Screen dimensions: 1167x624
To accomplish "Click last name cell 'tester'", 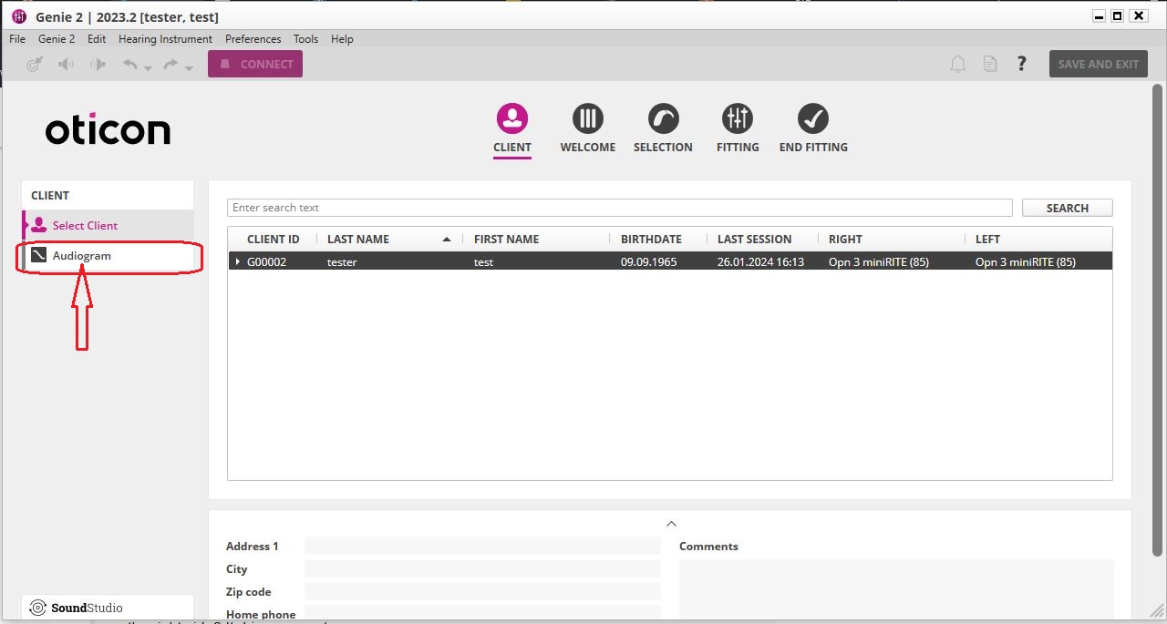I will [x=342, y=262].
